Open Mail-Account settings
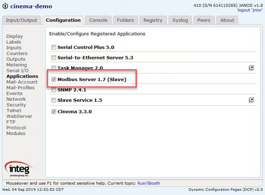The image size is (265, 195). tap(22, 82)
